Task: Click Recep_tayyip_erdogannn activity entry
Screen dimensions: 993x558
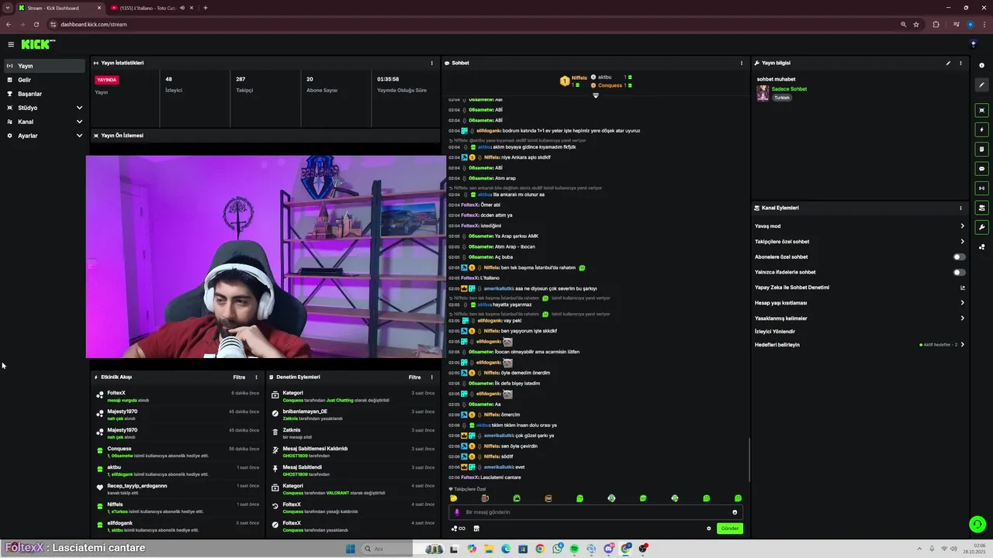Action: pos(177,489)
